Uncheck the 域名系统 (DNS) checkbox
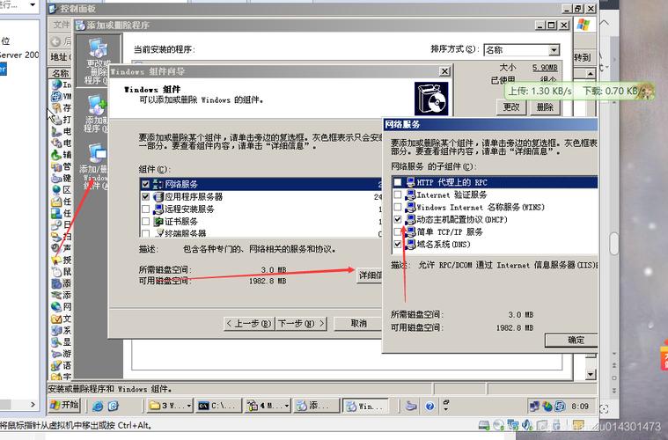This screenshot has height=440, width=668. [x=398, y=244]
